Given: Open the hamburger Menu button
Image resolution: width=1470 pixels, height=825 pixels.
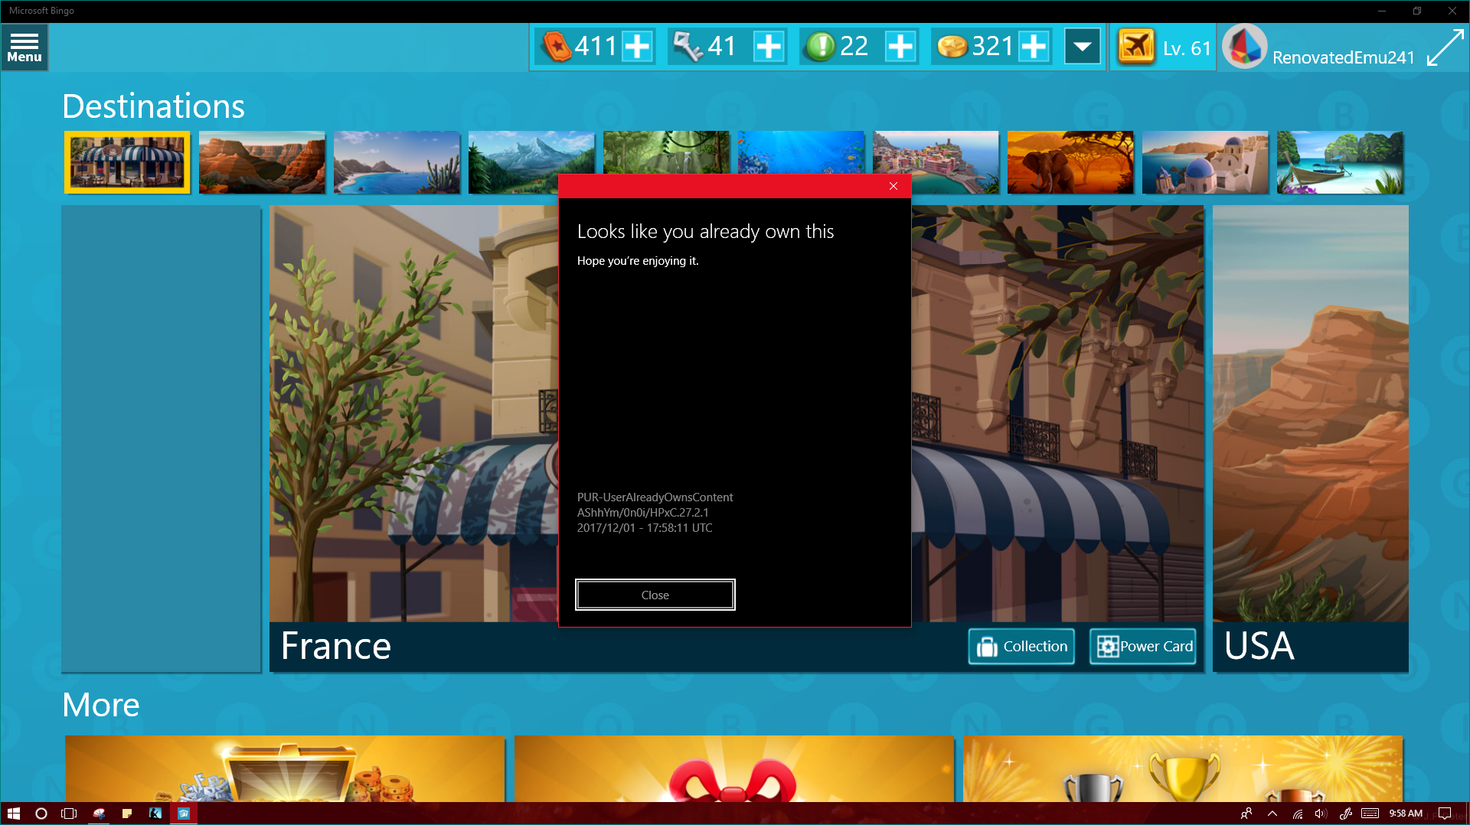Looking at the screenshot, I should tap(24, 47).
